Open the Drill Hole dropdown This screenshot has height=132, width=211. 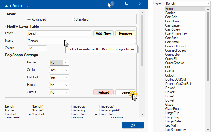pos(59,77)
